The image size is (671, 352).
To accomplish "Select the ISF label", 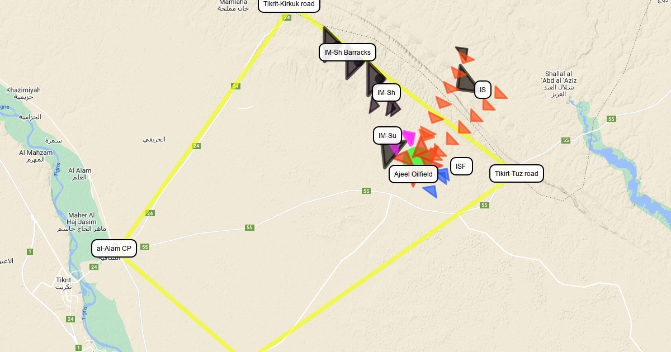I will click(x=461, y=166).
